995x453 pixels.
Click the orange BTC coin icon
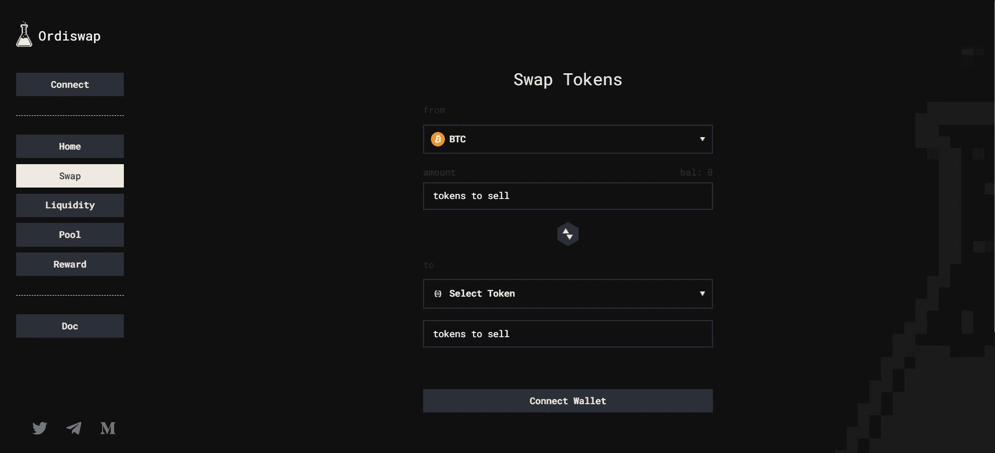[x=438, y=139]
